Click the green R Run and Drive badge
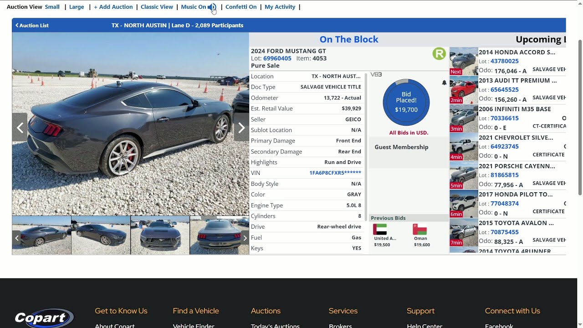 [439, 54]
